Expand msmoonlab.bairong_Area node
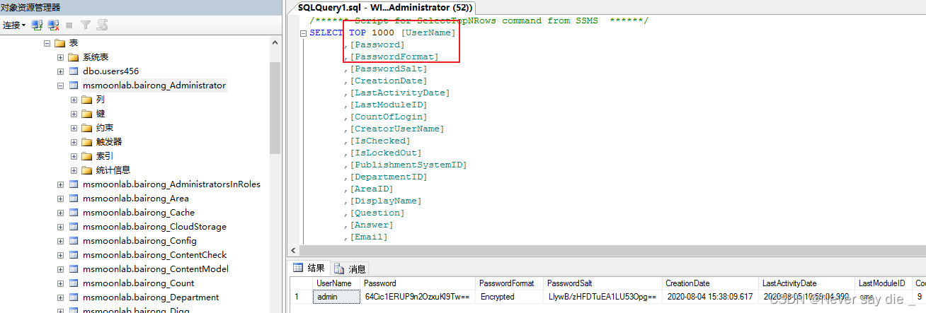 [61, 199]
